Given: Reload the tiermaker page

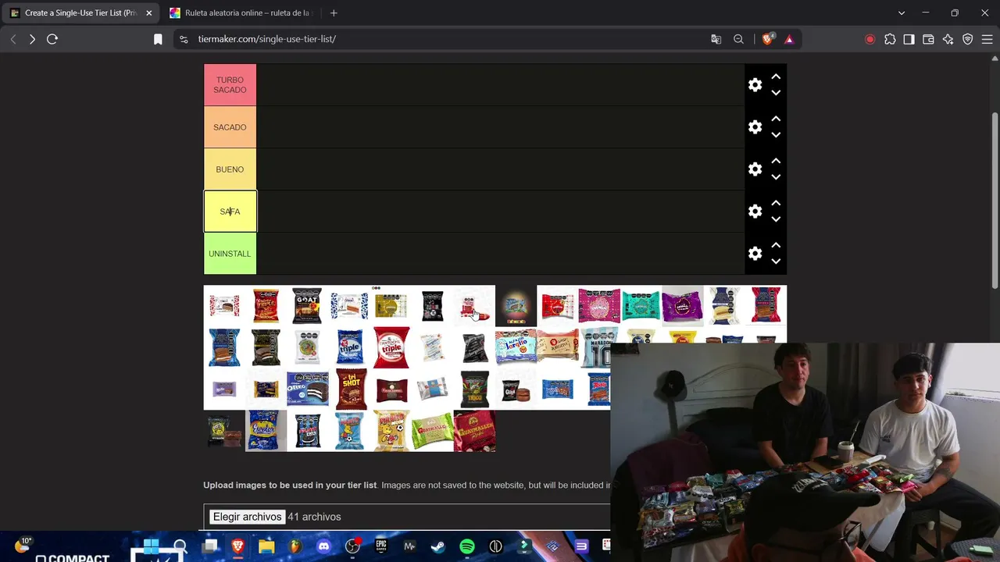Looking at the screenshot, I should point(52,39).
